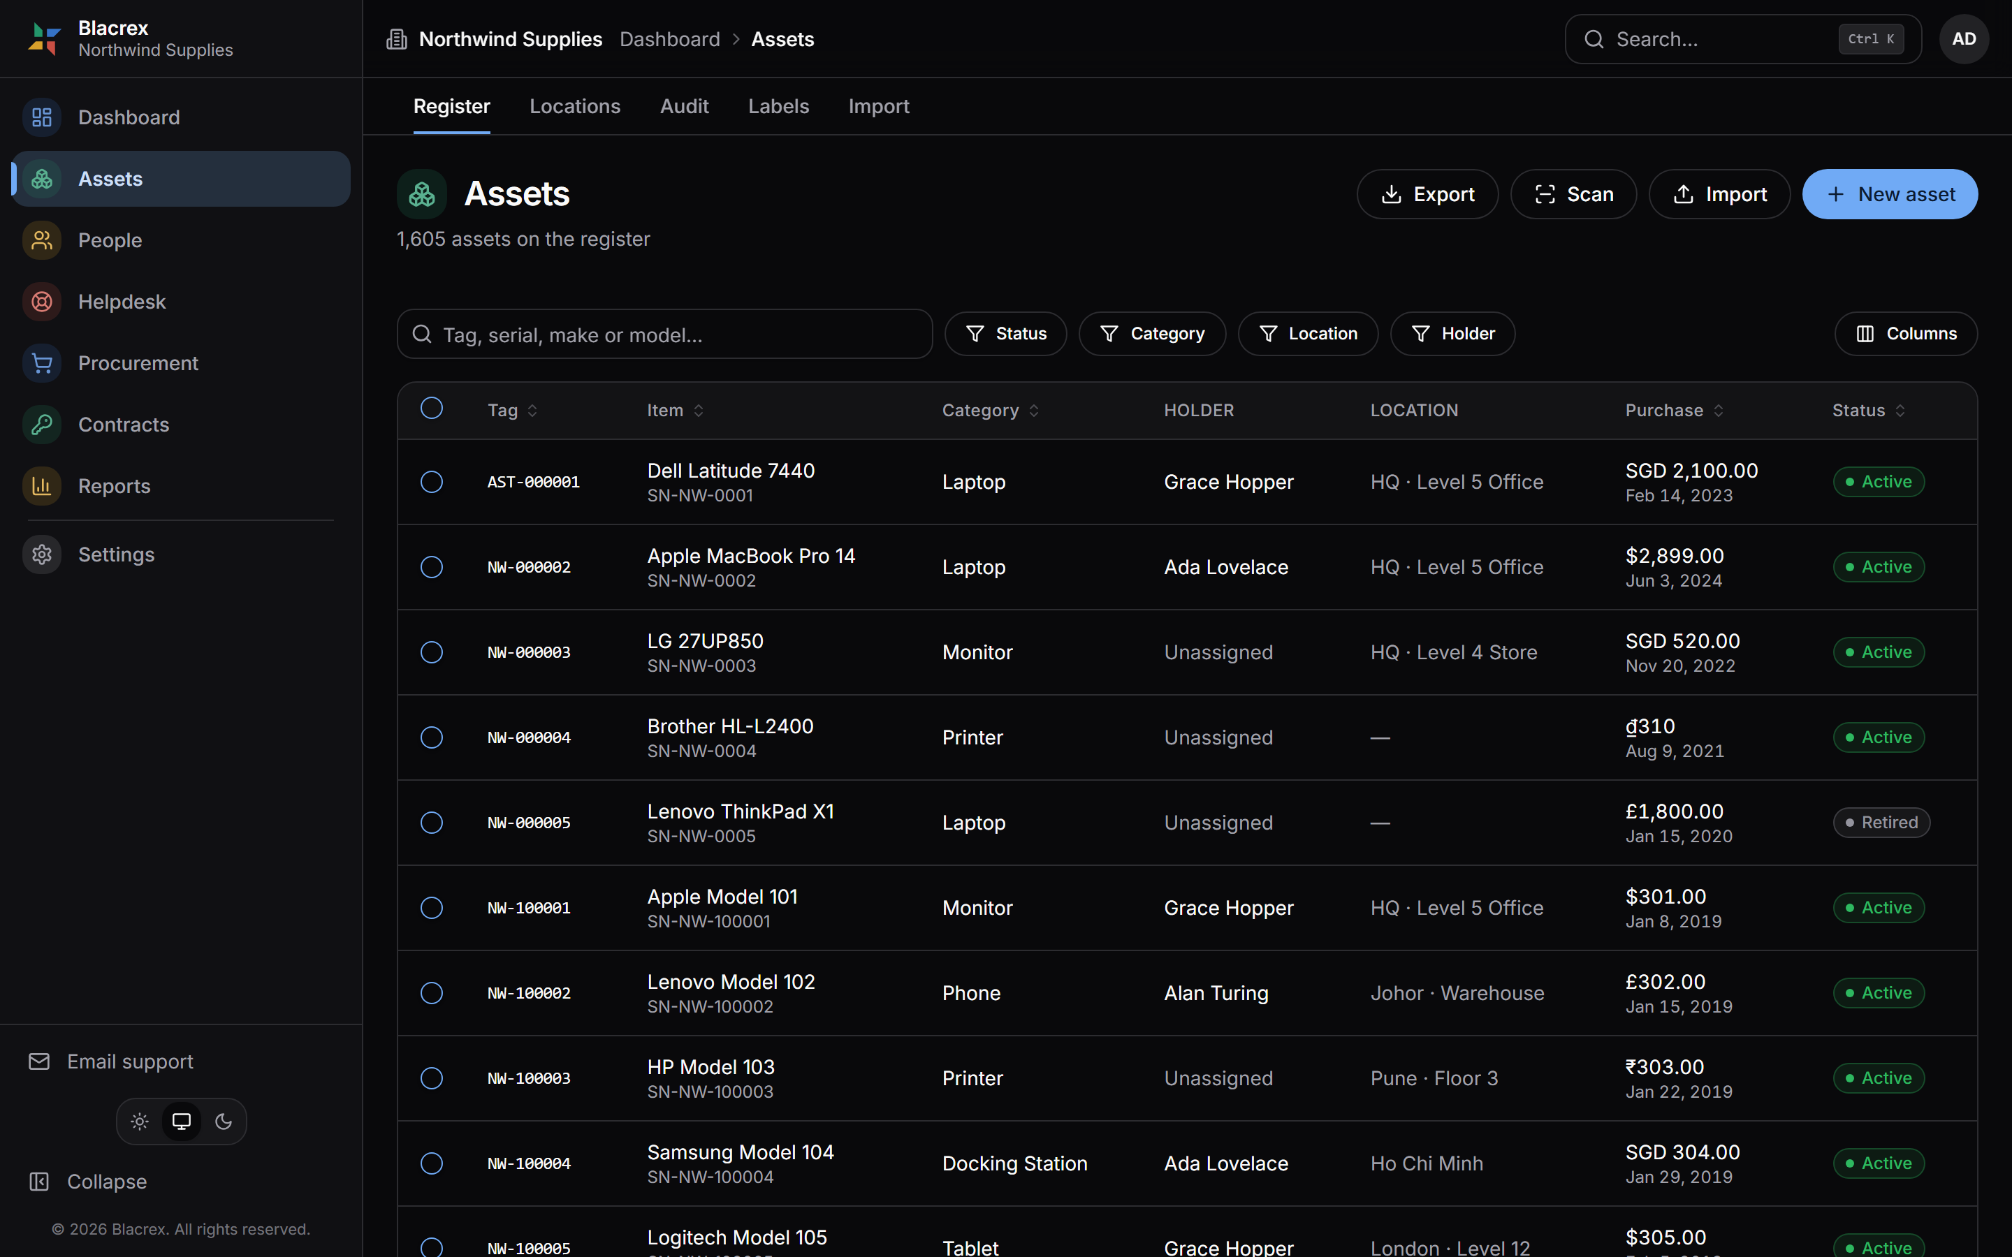Open Procurement cart icon

pyautogui.click(x=42, y=363)
